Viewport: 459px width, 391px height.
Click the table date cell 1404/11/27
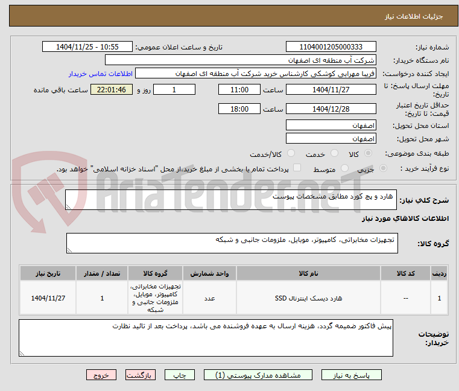(x=48, y=298)
